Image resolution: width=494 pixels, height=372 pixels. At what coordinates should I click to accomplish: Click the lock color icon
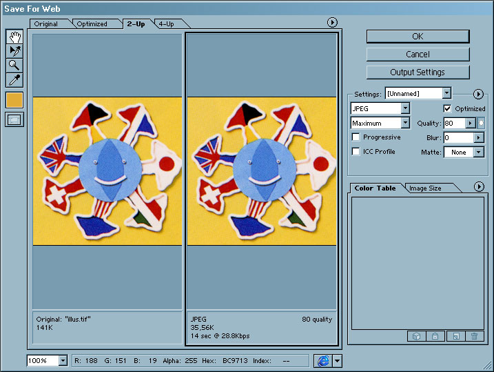point(435,336)
